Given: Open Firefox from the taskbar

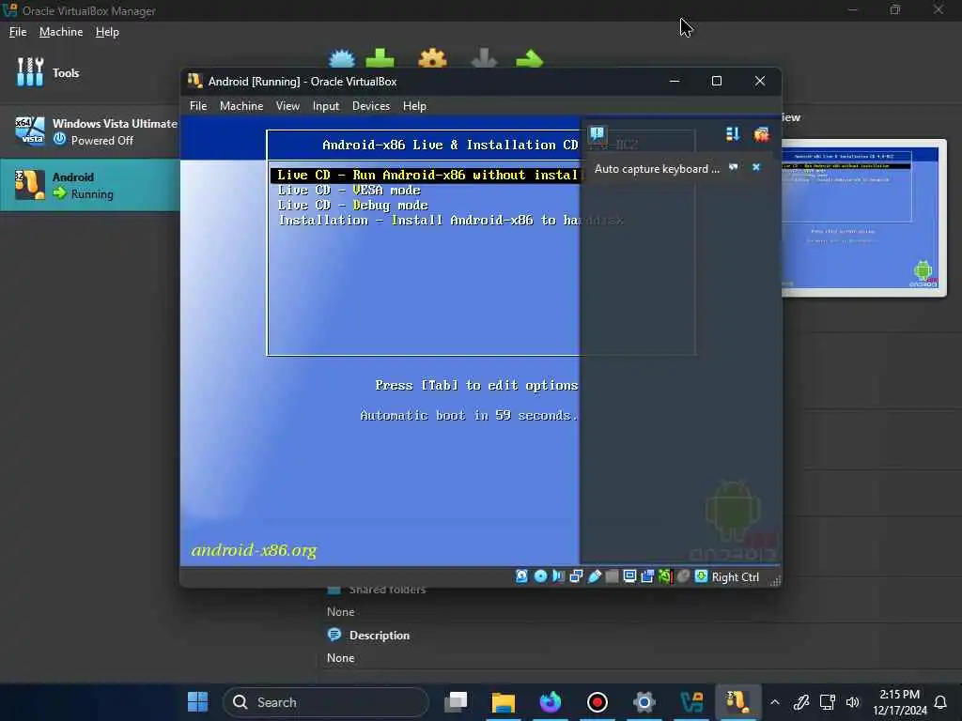Looking at the screenshot, I should click(x=551, y=702).
